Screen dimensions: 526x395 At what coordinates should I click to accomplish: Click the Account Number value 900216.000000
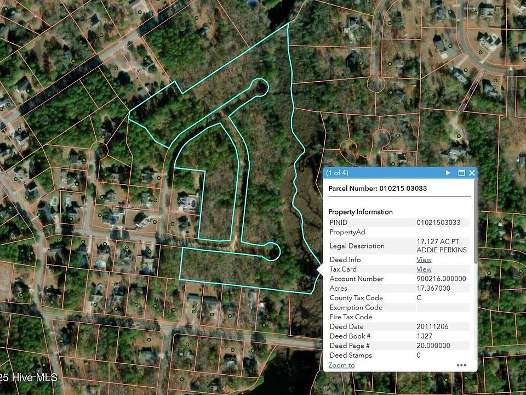coord(441,279)
